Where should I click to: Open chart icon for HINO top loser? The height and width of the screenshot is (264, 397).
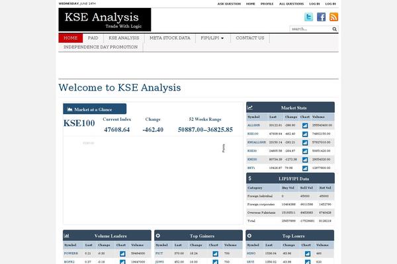coord(308,253)
